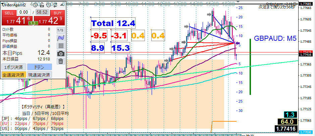Collapse the OrderAgent panel with the corner triangle
This screenshot has width=315, height=136.
click(x=61, y=5)
